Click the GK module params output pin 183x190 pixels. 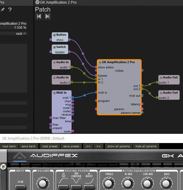click(x=143, y=109)
